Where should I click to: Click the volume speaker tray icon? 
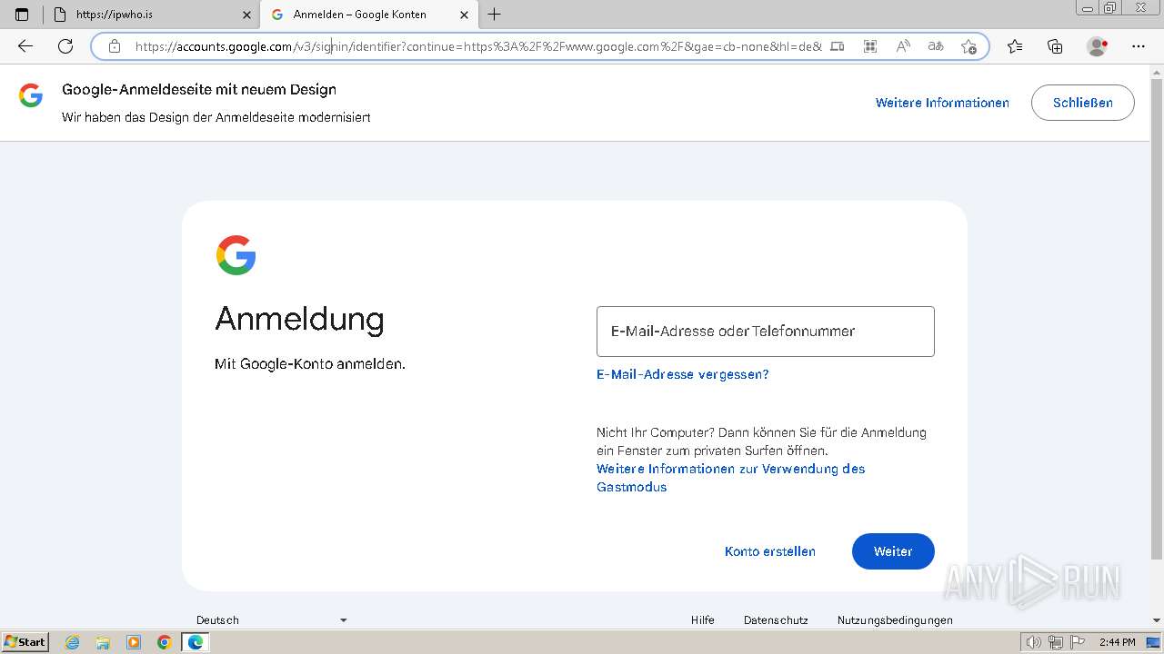1036,642
